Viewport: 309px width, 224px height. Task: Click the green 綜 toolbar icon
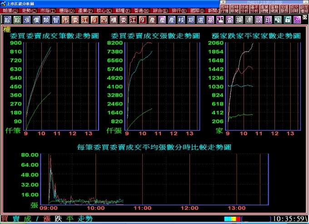click(x=17, y=20)
